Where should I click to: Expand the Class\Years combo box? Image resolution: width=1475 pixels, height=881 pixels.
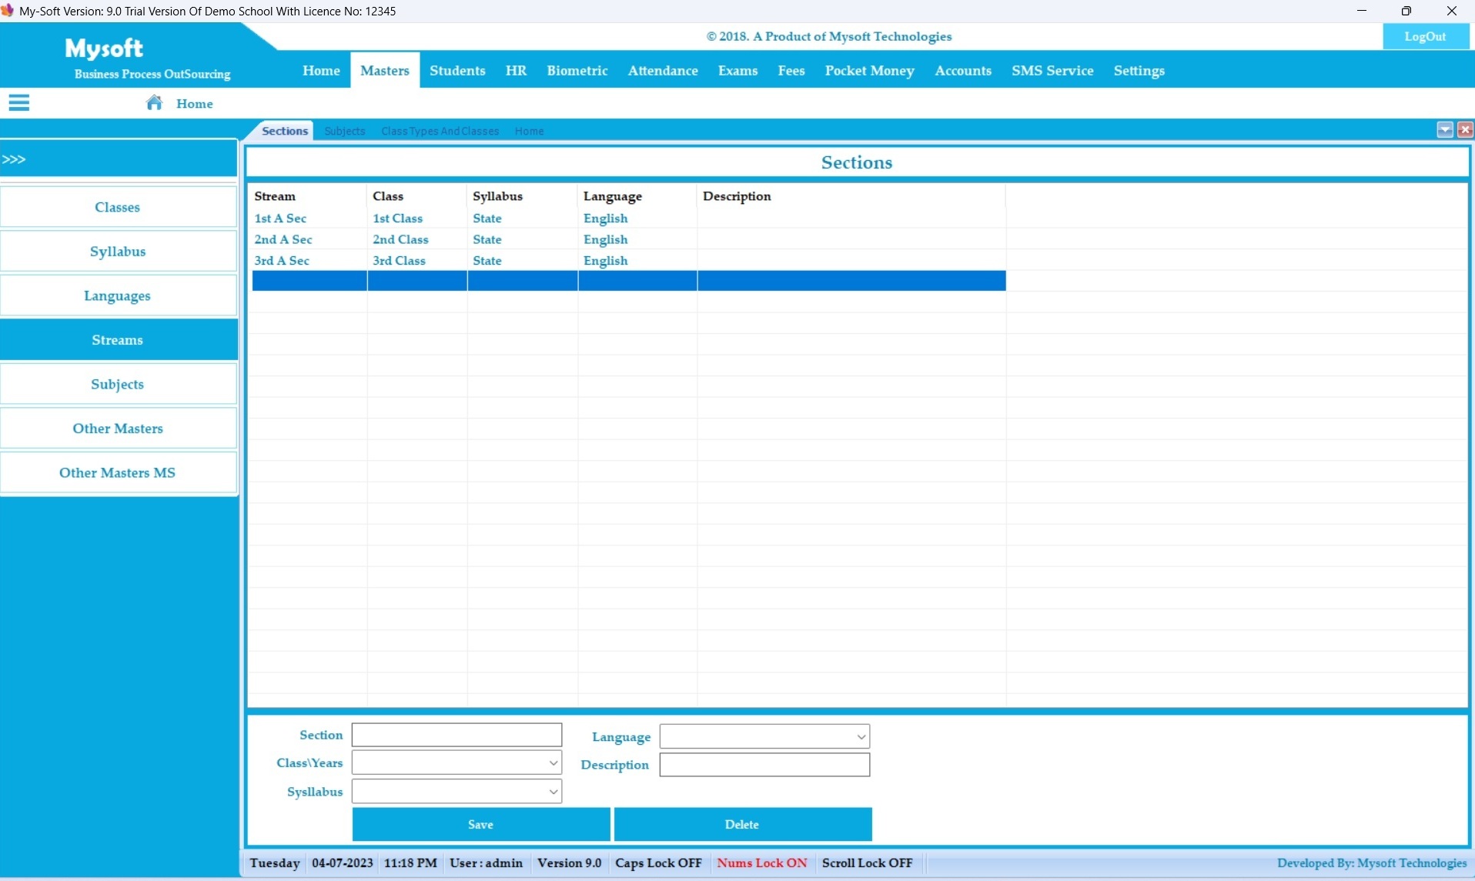[553, 763]
